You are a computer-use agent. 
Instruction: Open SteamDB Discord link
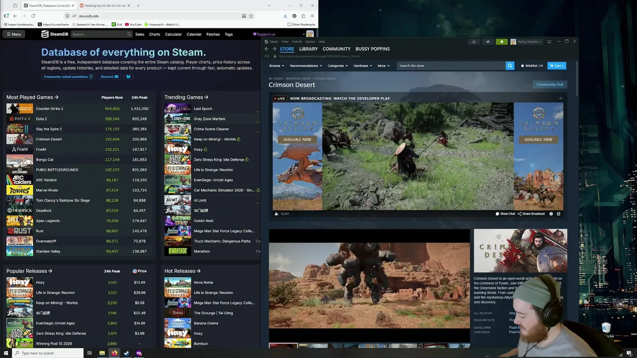click(x=109, y=77)
